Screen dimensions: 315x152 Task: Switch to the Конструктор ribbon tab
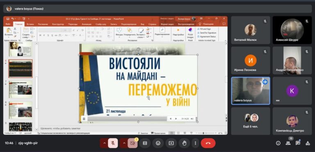tap(58, 24)
